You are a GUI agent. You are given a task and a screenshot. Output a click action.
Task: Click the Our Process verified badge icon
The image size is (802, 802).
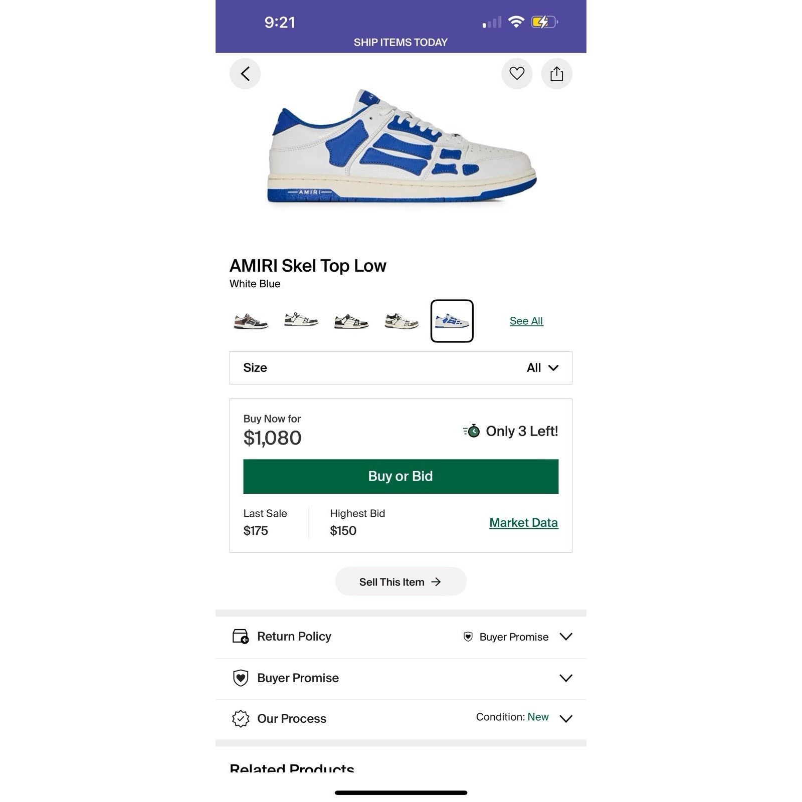pos(241,719)
